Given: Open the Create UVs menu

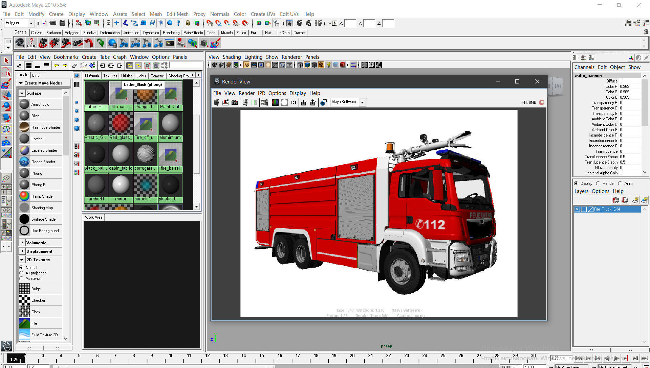Looking at the screenshot, I should point(263,14).
